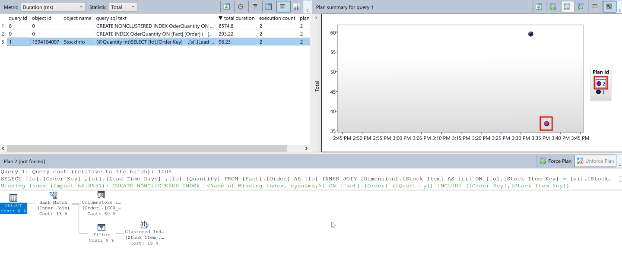The height and width of the screenshot is (253, 622).
Task: Select the purple plan 2 data point
Action: tap(546, 123)
